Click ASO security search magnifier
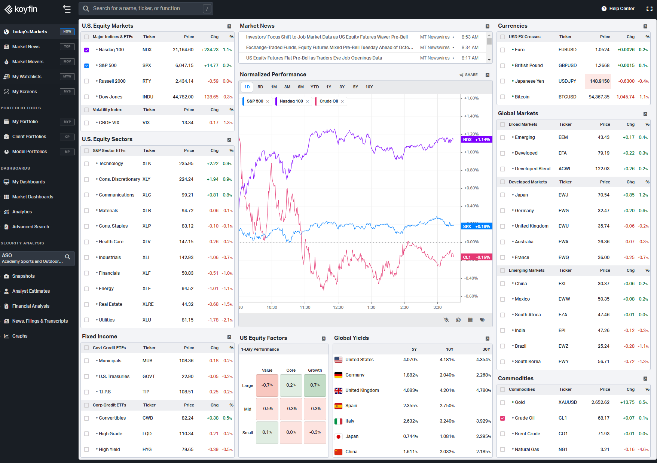The height and width of the screenshot is (463, 657). click(x=68, y=257)
